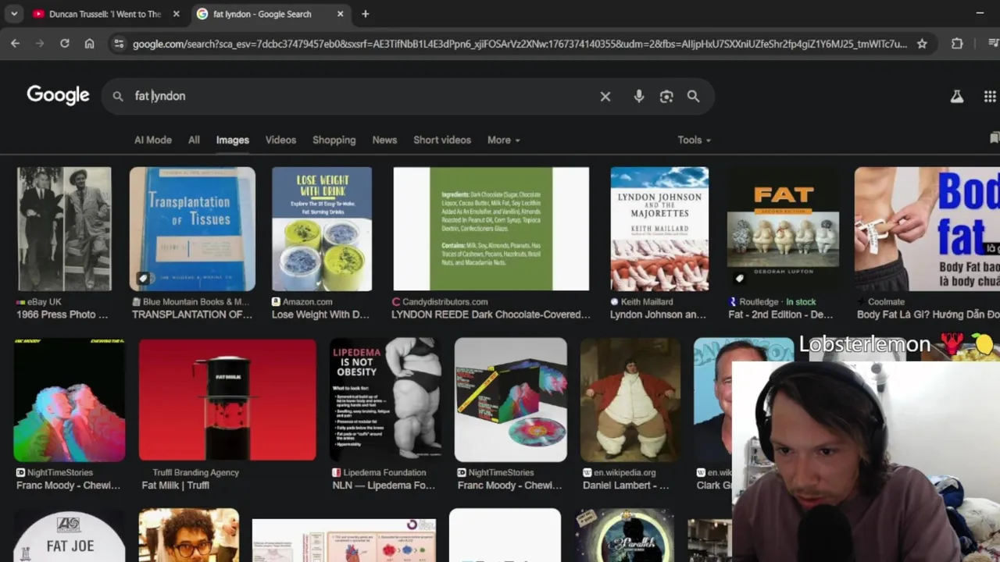Screen dimensions: 1000x562
Task: Open the eBay UK source link
Action: click(x=39, y=301)
